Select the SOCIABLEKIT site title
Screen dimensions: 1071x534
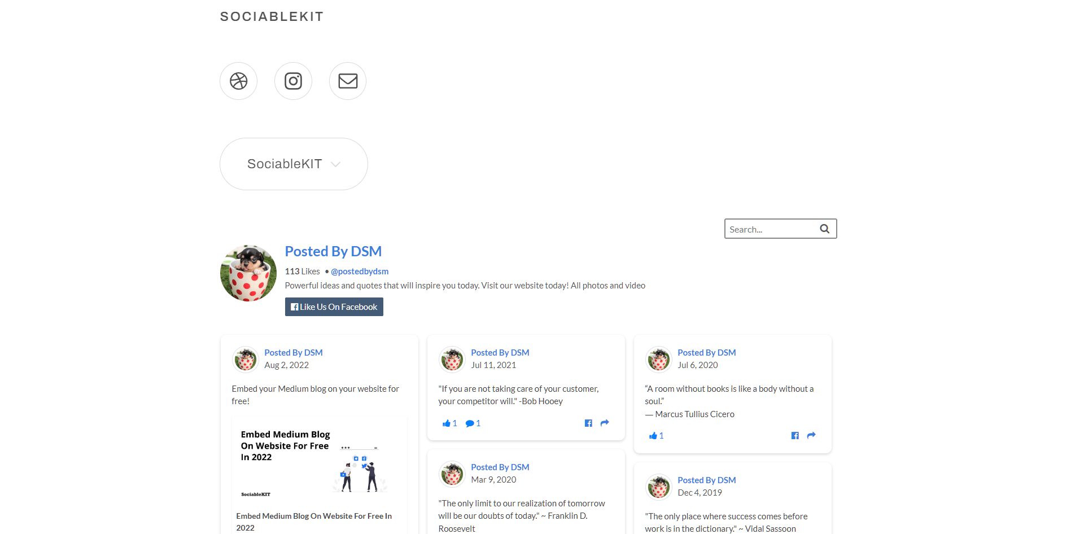[272, 16]
